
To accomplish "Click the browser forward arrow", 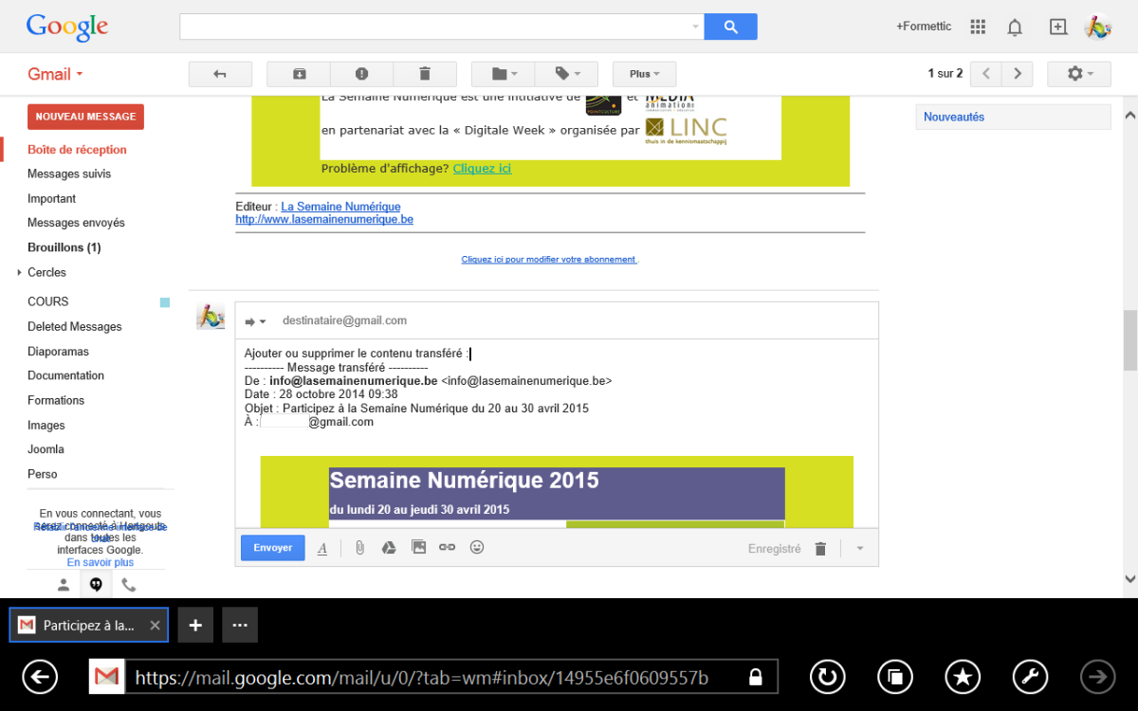I will (1099, 677).
